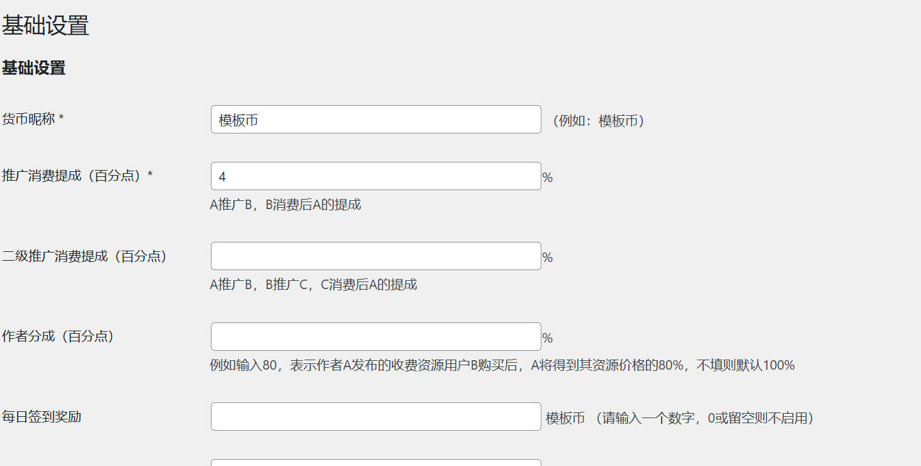Click the 每日签到奖励 input box
Image resolution: width=921 pixels, height=466 pixels.
pyautogui.click(x=375, y=416)
